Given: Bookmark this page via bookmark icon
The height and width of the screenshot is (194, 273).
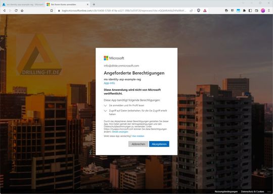Looking at the screenshot, I should pyautogui.click(x=52, y=11).
